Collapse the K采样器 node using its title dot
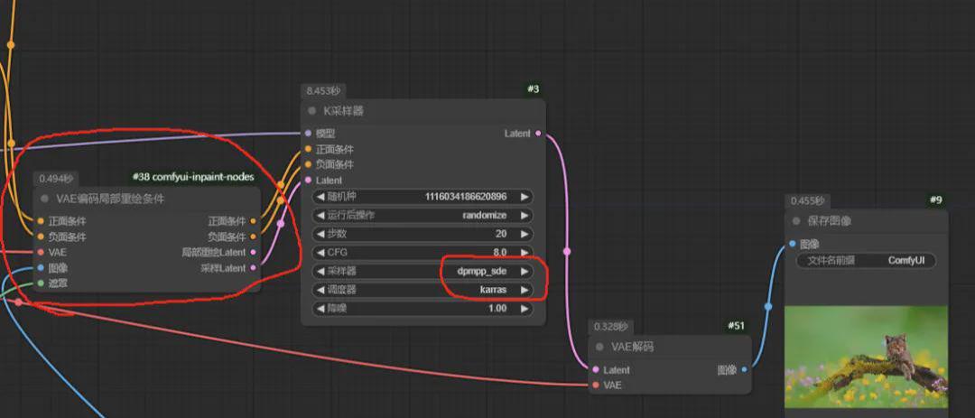Screen dimensions: 975x418 pyautogui.click(x=313, y=111)
